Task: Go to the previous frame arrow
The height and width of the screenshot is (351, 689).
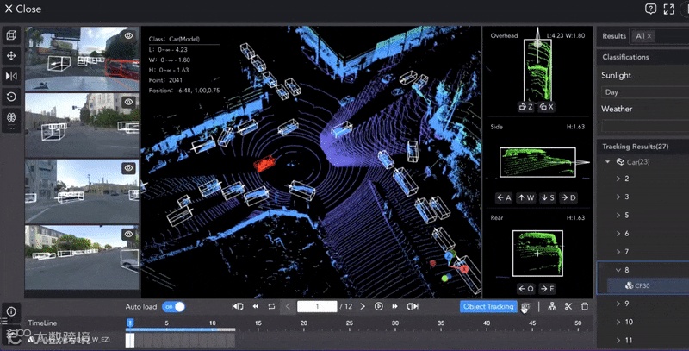Action: point(288,306)
